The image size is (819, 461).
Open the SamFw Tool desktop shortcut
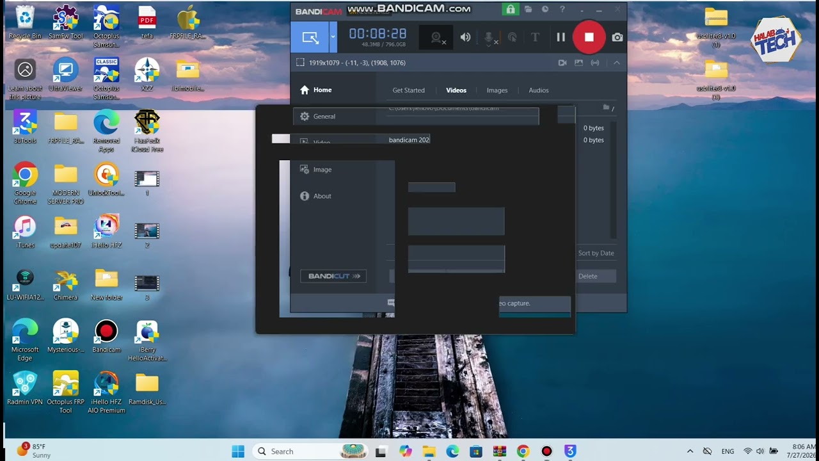[65, 22]
